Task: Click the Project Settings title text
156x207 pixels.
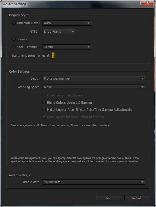Action: pos(14,4)
